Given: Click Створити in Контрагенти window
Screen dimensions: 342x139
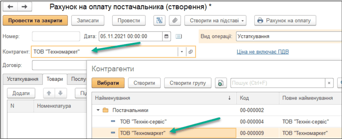Looking at the screenshot, I should [x=144, y=83].
